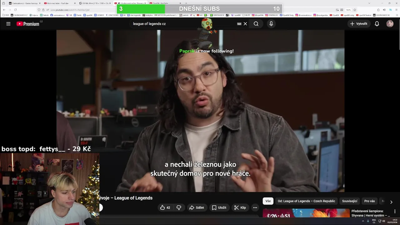
Task: List all tabs with dropdown arrow
Action: (x=369, y=3)
